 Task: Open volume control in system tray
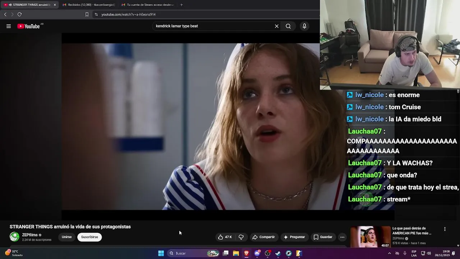(x=429, y=253)
